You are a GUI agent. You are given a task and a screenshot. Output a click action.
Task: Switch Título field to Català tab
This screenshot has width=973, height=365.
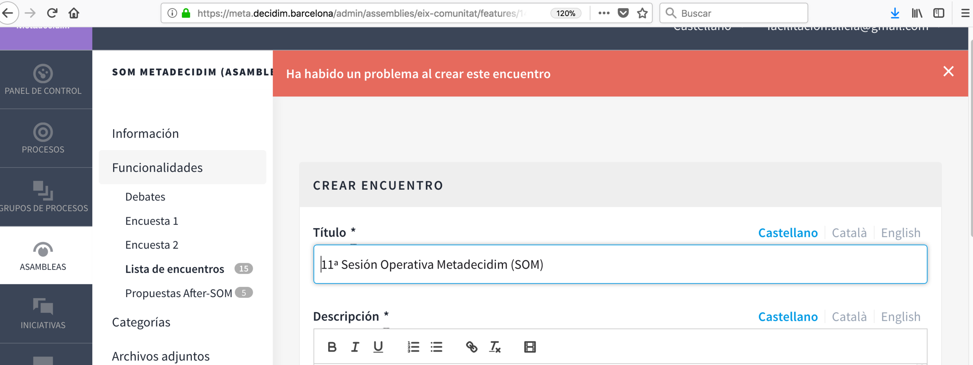click(849, 233)
